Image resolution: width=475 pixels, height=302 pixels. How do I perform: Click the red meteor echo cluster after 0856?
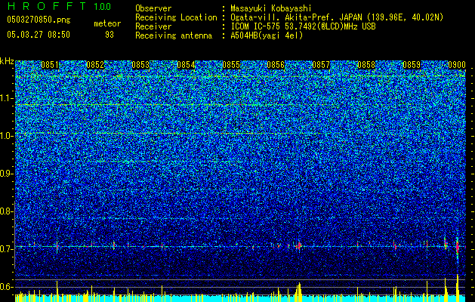[299, 245]
